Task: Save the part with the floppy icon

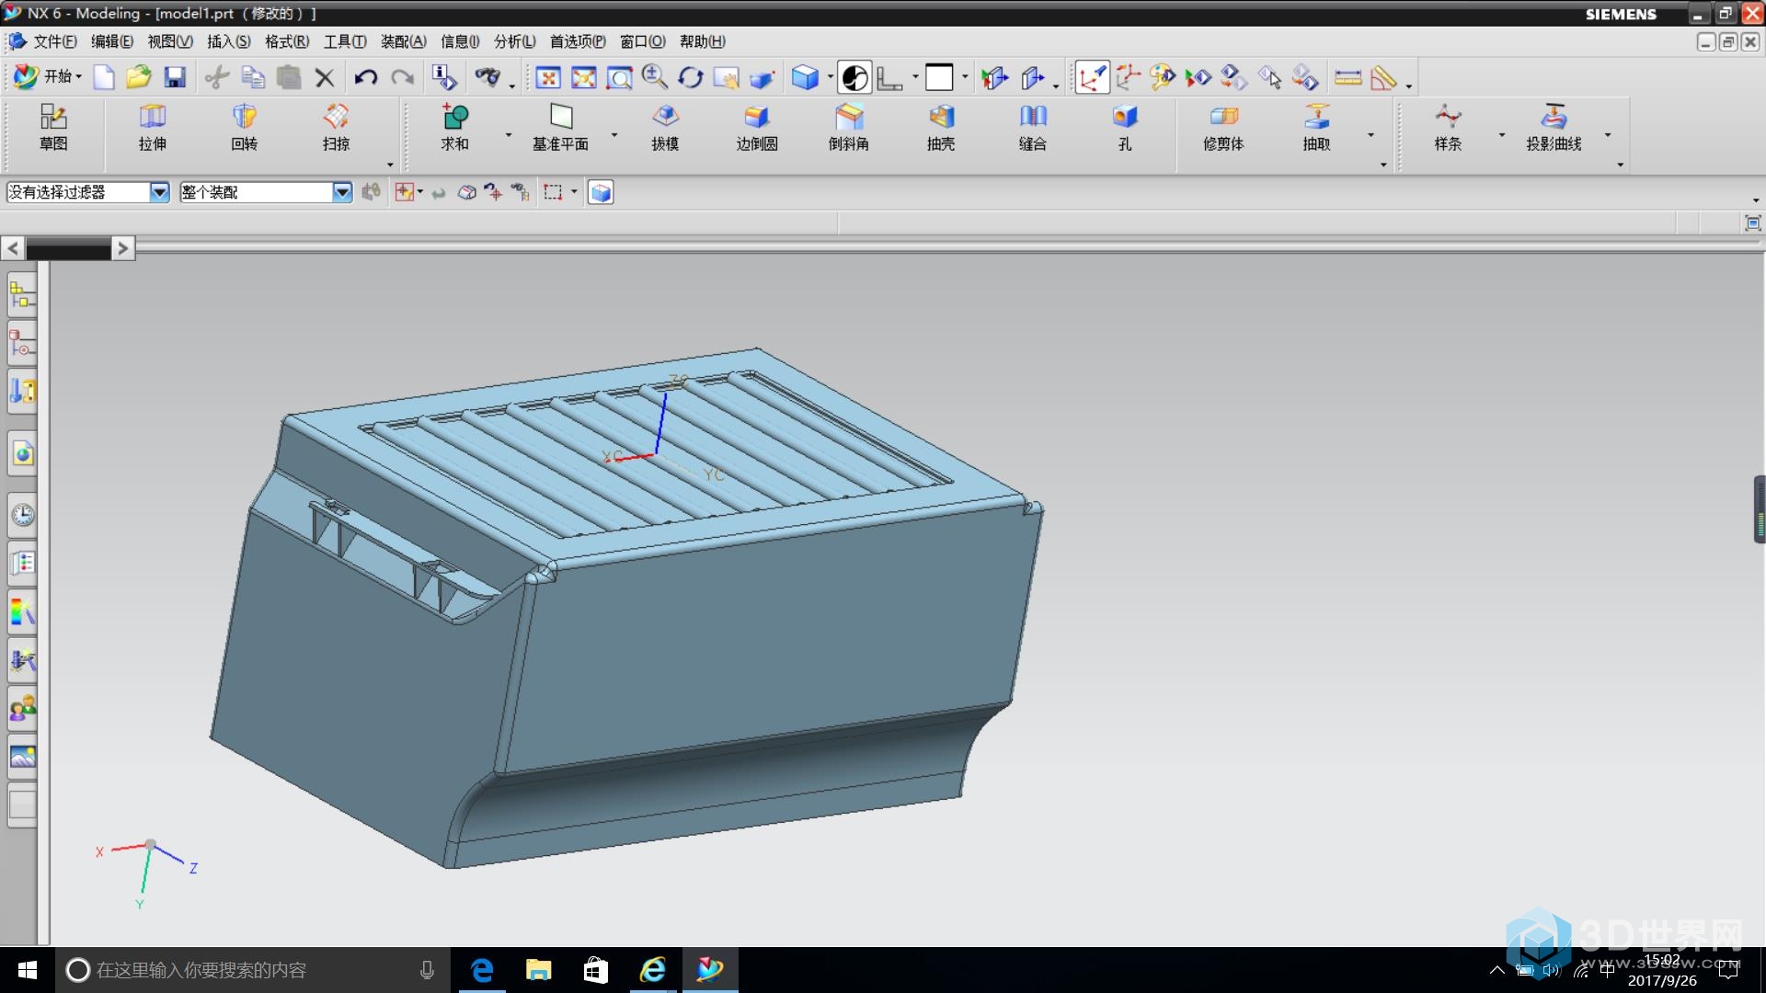Action: [x=175, y=77]
